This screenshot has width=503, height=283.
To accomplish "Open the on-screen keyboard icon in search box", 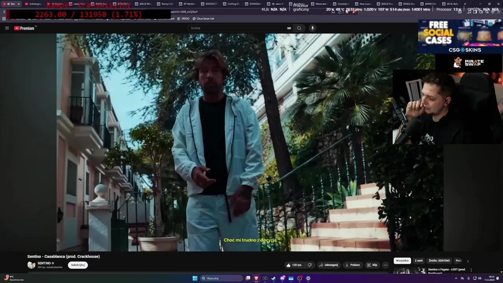I will pyautogui.click(x=289, y=28).
